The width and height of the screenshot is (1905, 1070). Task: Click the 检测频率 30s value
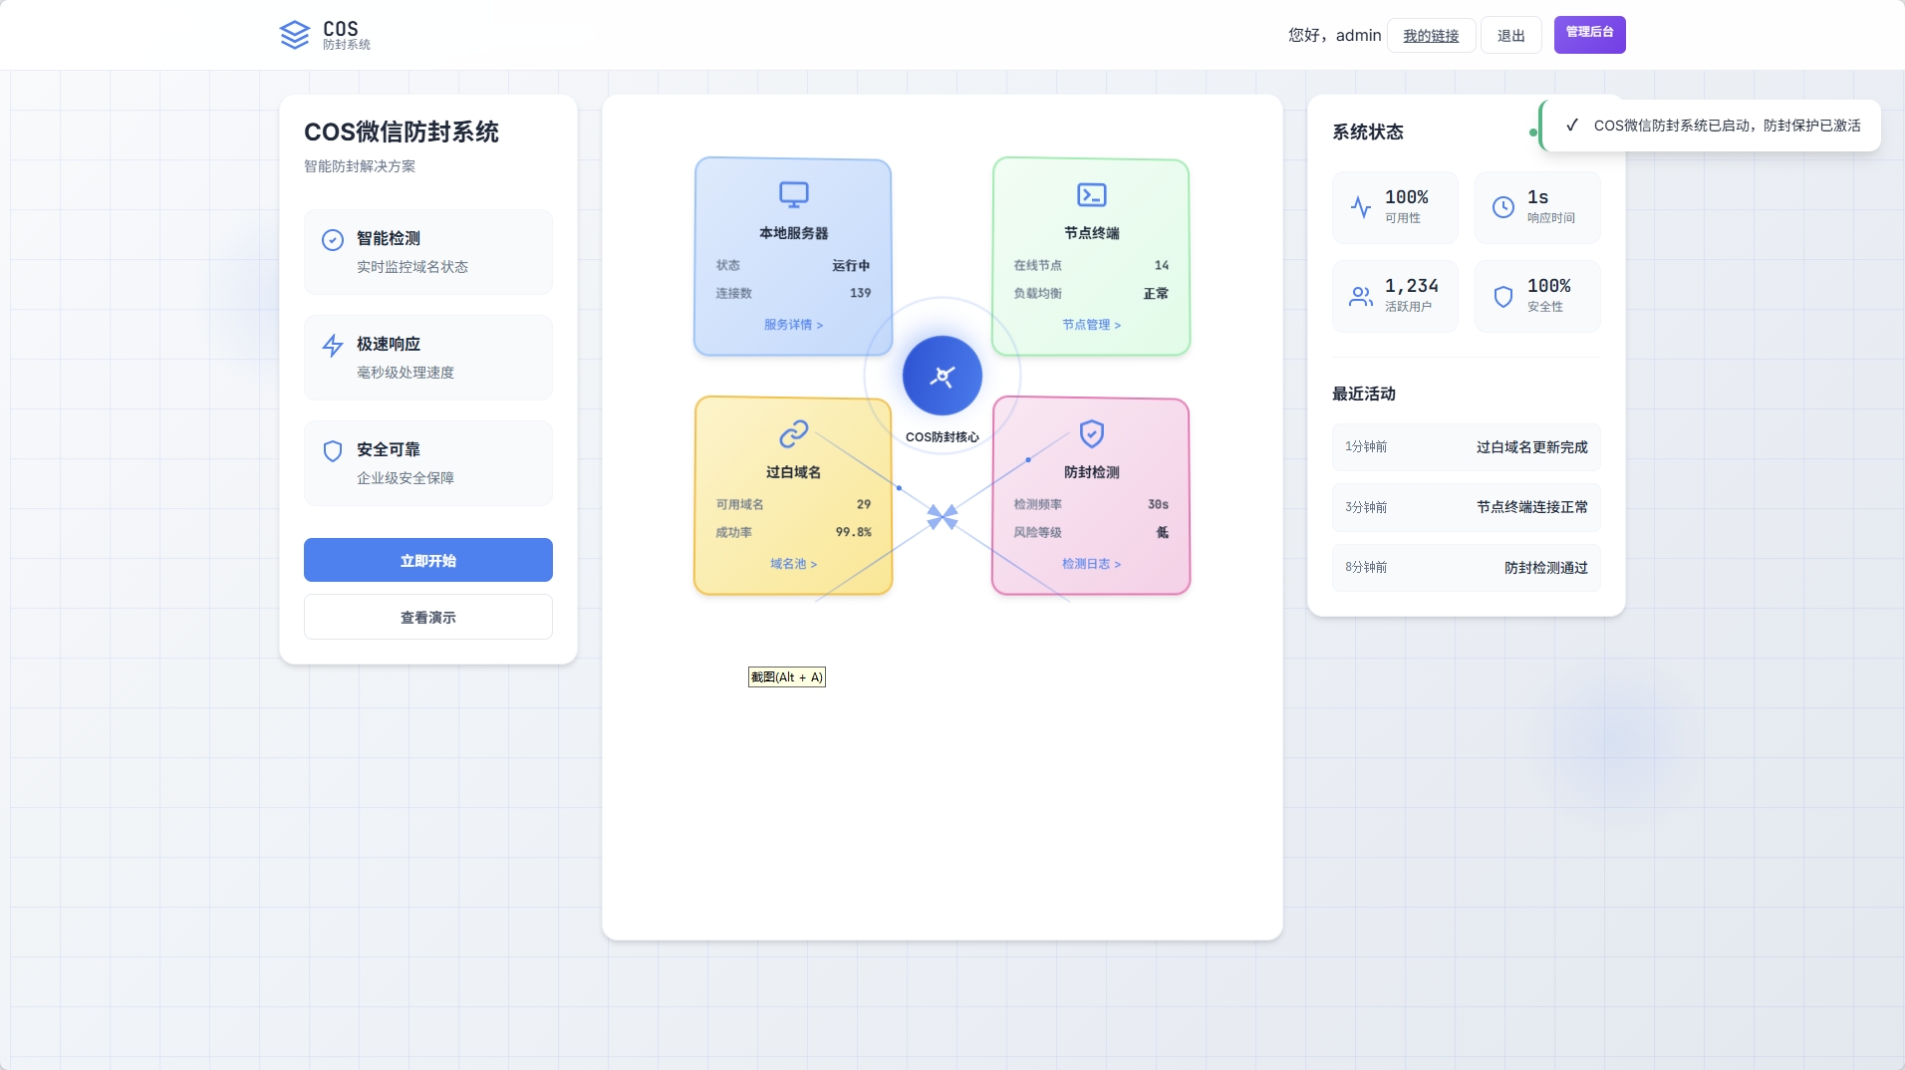coord(1159,504)
